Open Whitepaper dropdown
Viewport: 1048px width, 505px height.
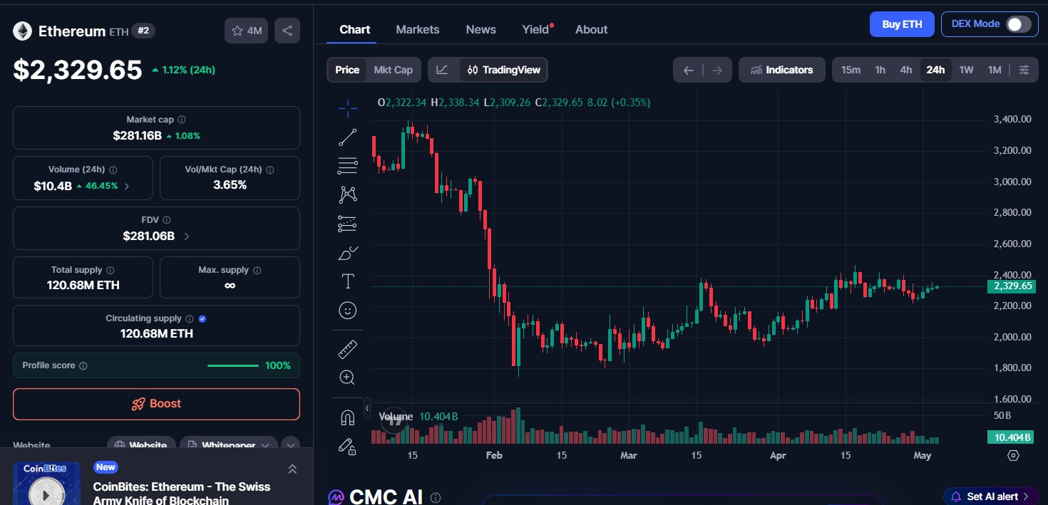click(228, 446)
